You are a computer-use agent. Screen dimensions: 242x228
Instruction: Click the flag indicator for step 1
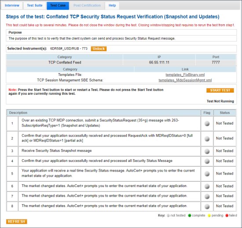(x=207, y=123)
